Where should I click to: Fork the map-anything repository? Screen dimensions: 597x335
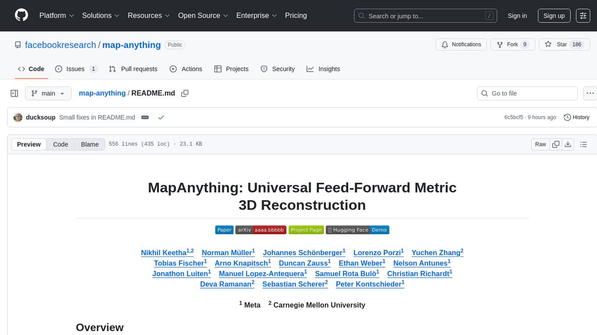point(512,44)
